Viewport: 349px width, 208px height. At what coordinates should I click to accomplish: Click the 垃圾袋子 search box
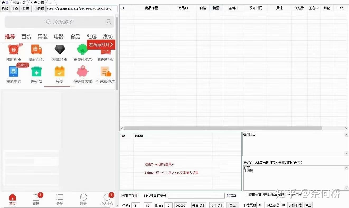(60, 22)
